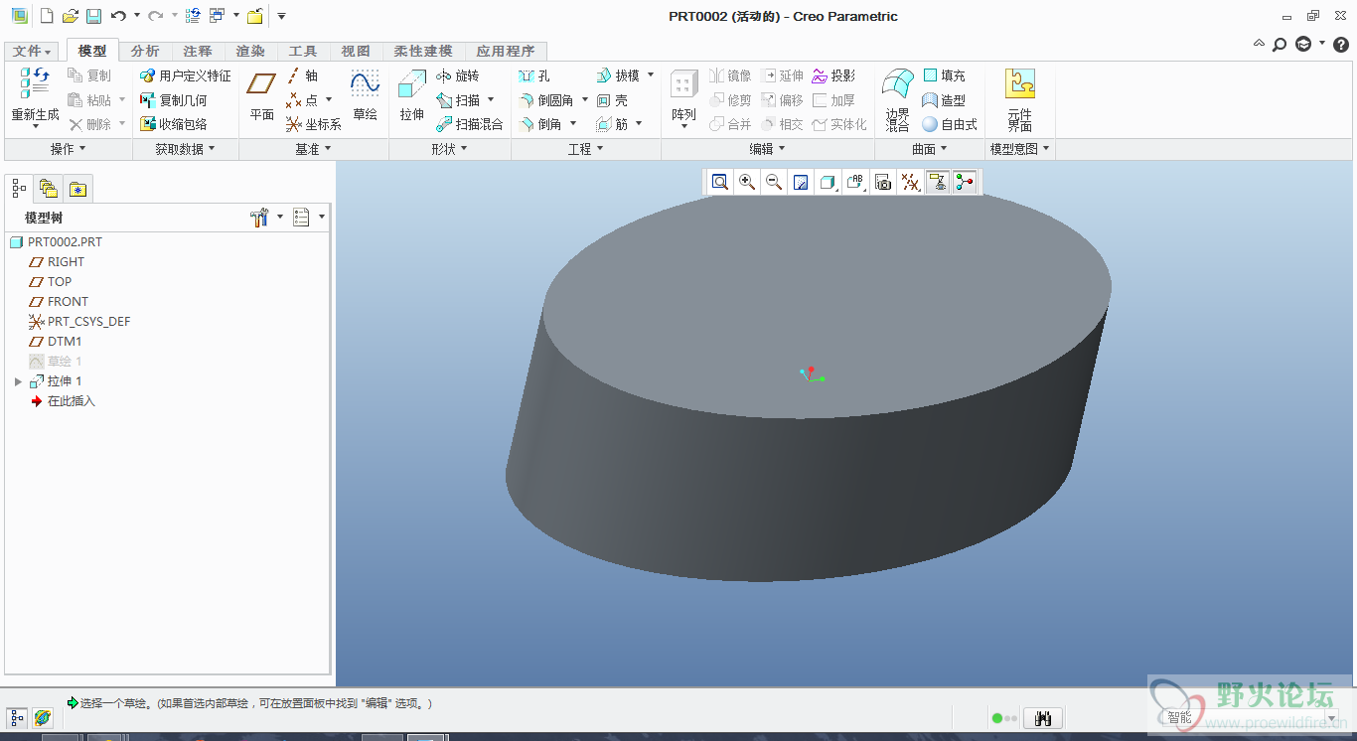The height and width of the screenshot is (741, 1357).
Task: Click the Redo arrow icon
Action: click(155, 16)
